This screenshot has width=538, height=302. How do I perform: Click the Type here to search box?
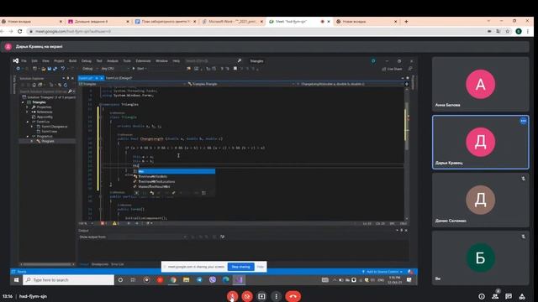tap(69, 279)
